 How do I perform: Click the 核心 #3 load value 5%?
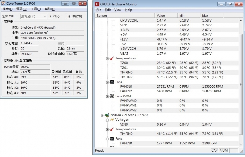coord(79,93)
